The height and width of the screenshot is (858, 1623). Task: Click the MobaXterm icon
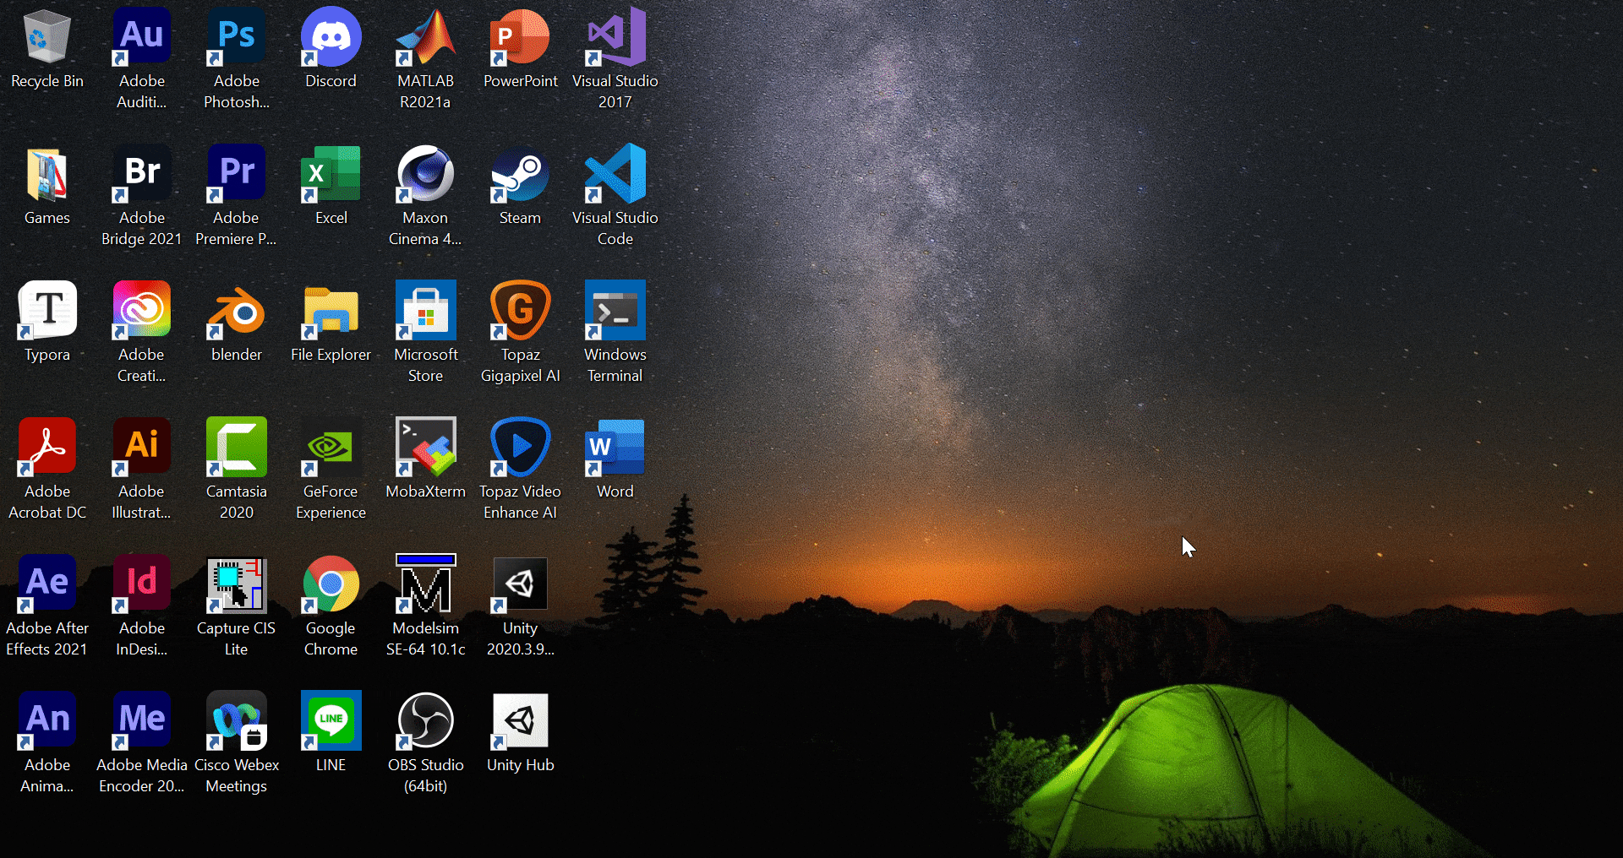tap(426, 448)
